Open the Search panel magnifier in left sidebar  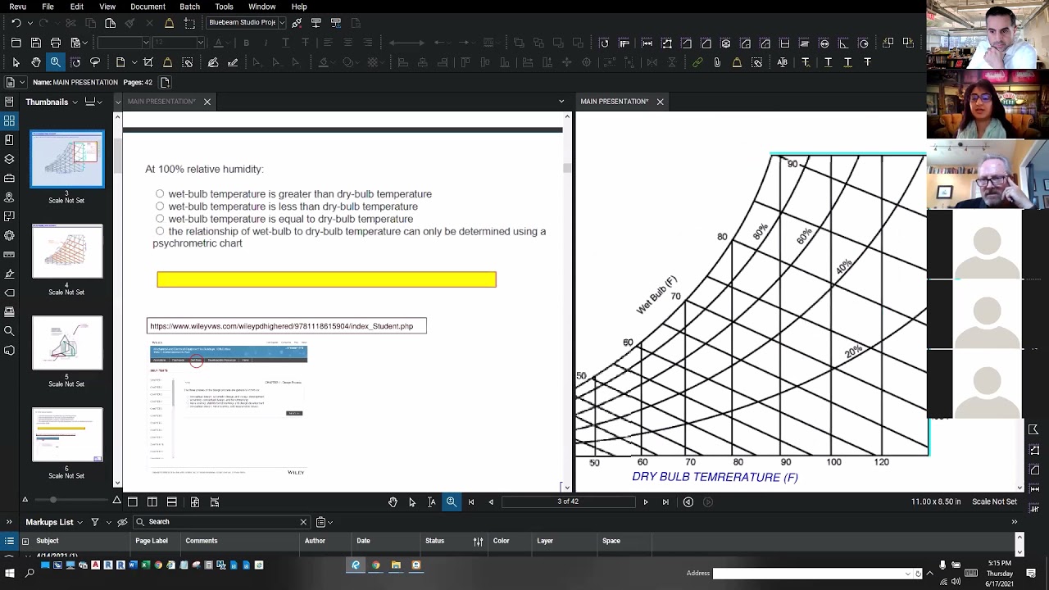(9, 331)
